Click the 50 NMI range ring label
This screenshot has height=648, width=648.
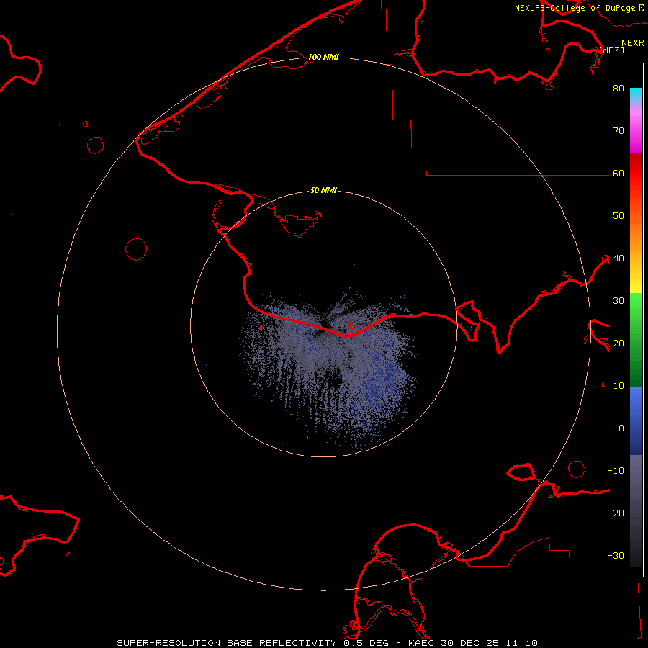point(323,190)
